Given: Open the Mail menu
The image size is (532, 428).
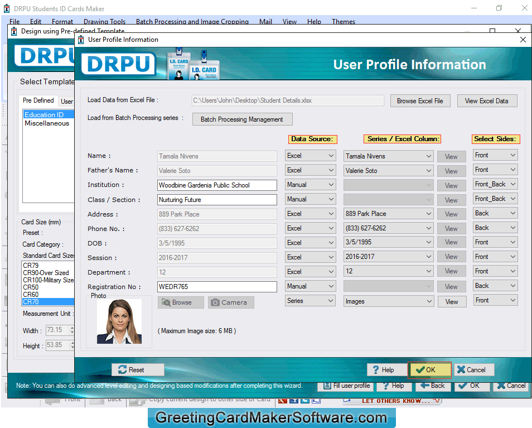Looking at the screenshot, I should [x=265, y=21].
